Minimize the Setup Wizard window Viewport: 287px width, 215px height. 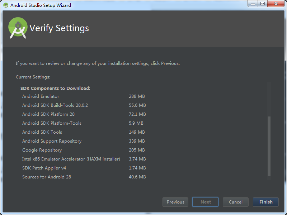(253, 4)
